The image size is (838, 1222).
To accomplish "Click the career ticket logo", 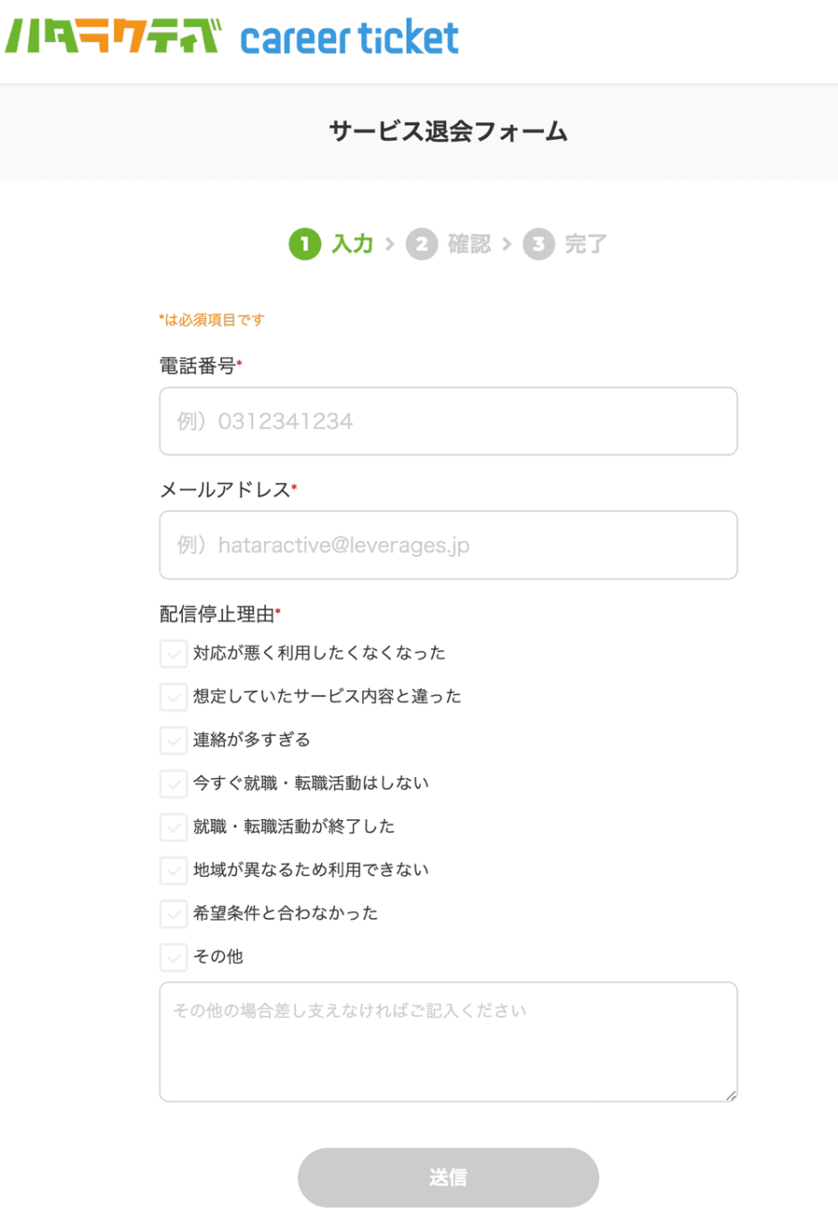I will 350,37.
